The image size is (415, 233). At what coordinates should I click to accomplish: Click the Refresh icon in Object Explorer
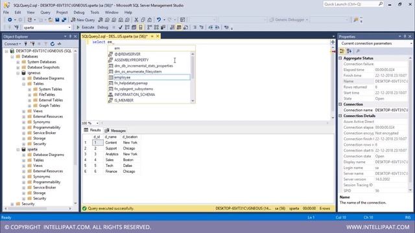click(53, 44)
